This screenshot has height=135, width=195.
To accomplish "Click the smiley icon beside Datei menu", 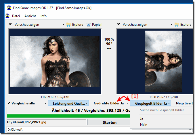I will [7, 16].
